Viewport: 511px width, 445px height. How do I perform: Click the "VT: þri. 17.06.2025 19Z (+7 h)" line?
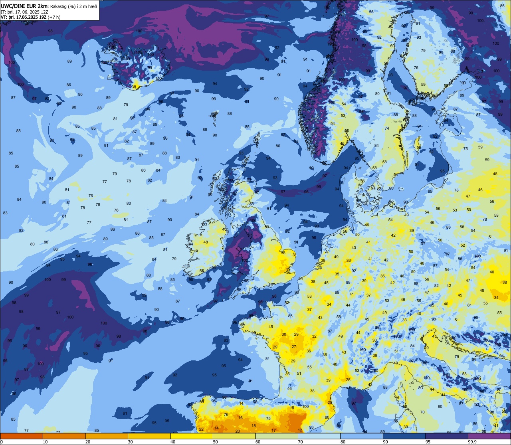pyautogui.click(x=31, y=17)
